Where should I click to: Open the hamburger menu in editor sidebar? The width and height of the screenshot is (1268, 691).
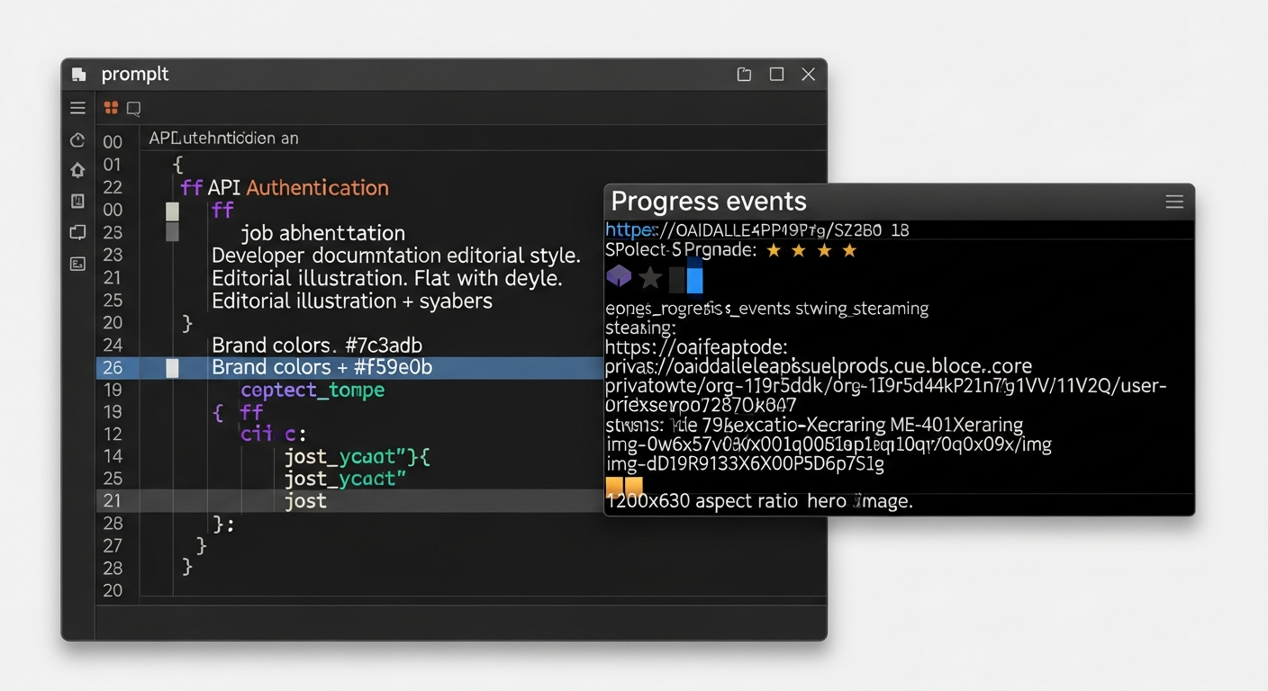78,108
